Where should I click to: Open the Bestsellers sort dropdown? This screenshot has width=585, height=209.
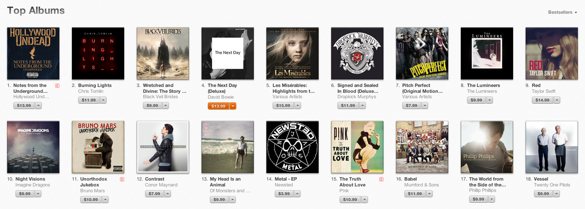click(x=562, y=13)
